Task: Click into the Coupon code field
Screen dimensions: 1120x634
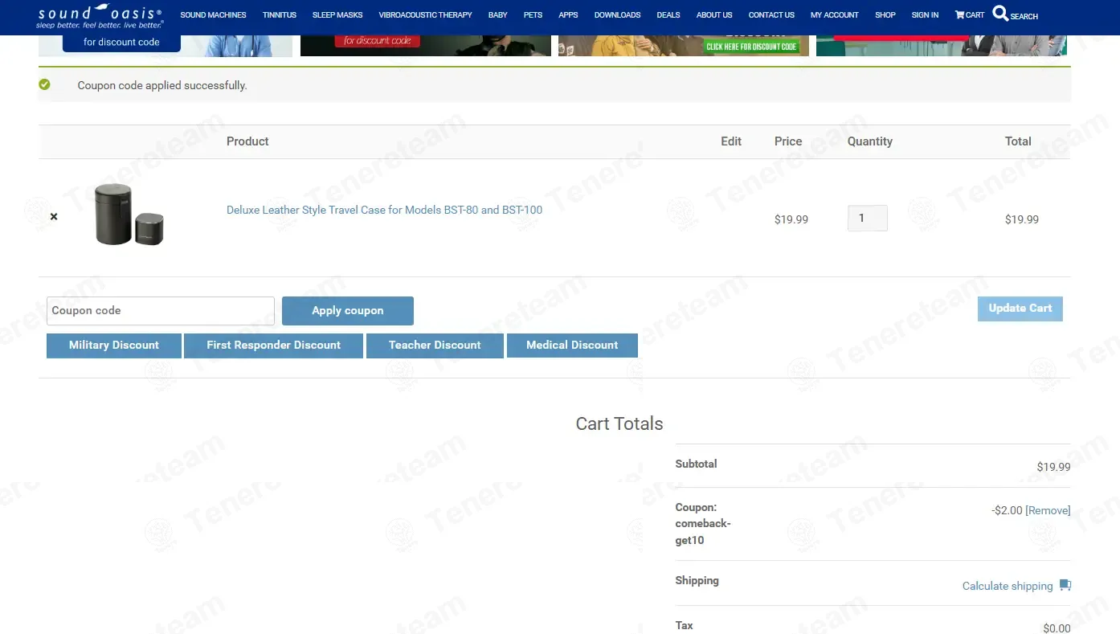Action: [161, 311]
